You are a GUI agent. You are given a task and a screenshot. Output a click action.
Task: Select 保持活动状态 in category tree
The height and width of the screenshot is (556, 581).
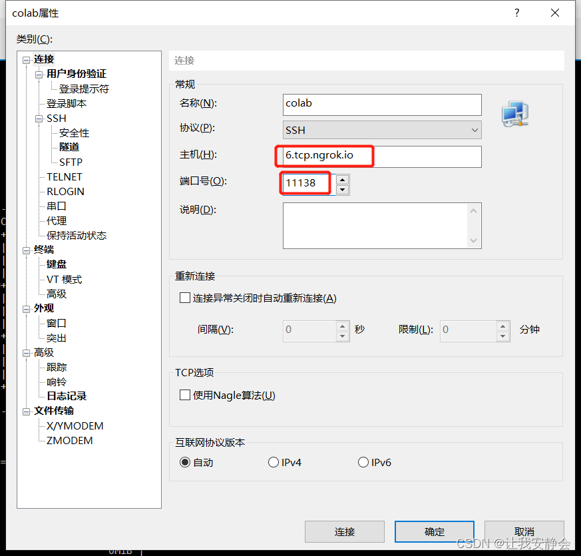tap(77, 235)
